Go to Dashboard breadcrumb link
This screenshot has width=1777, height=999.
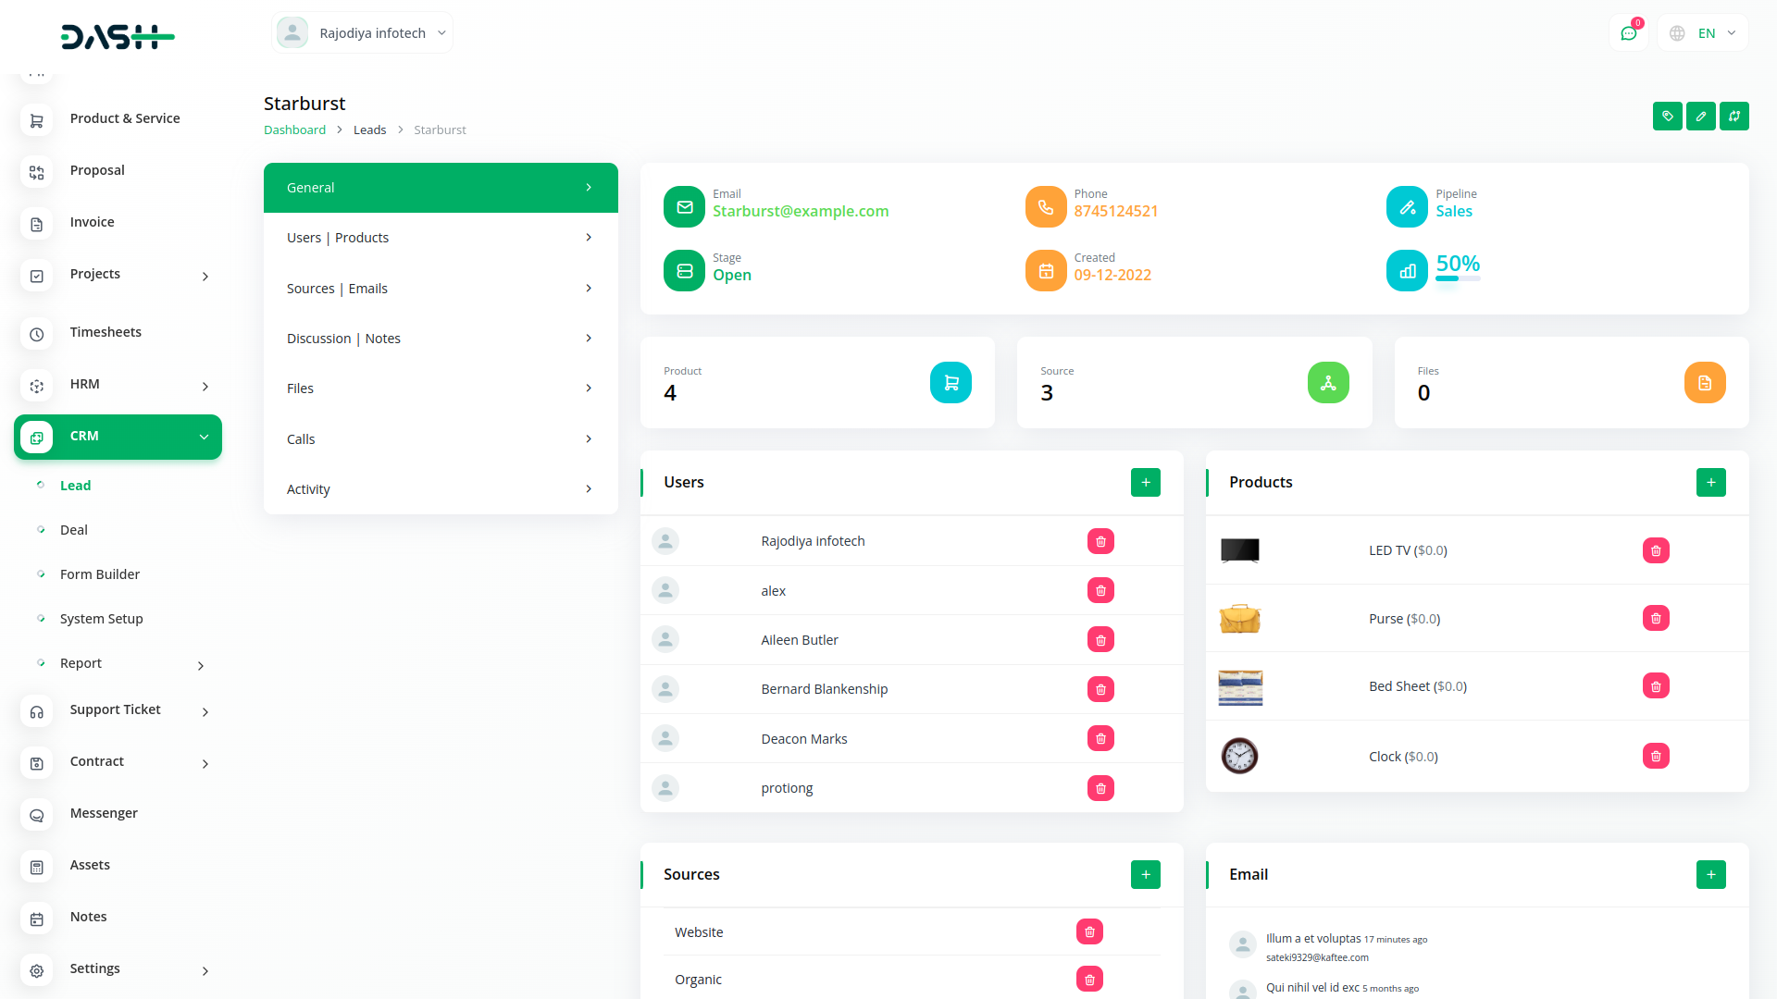[294, 130]
